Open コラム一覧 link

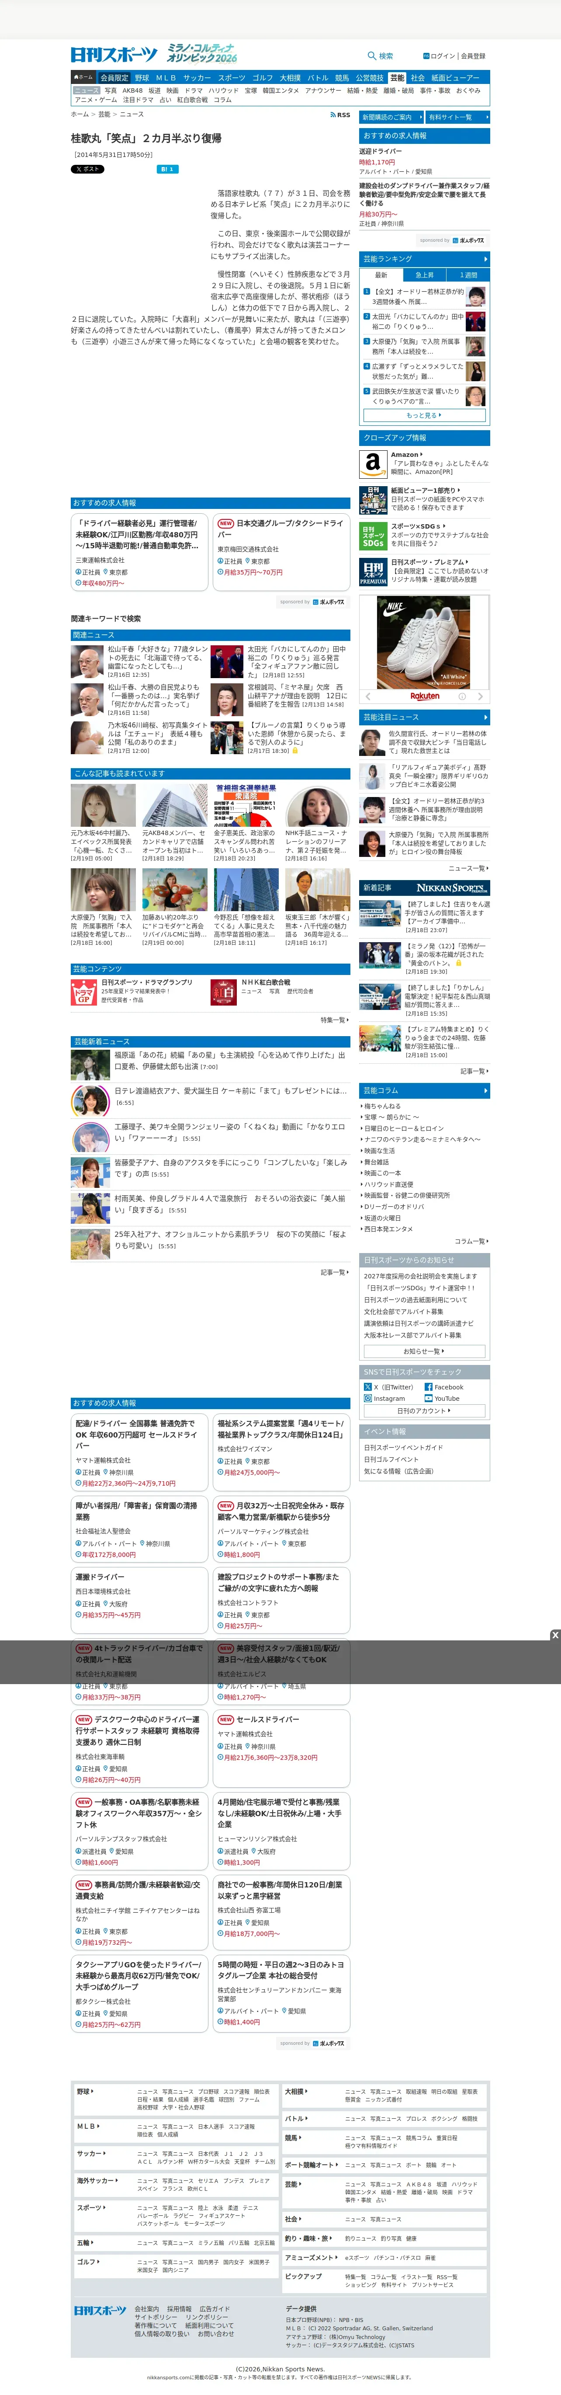[x=471, y=1241]
